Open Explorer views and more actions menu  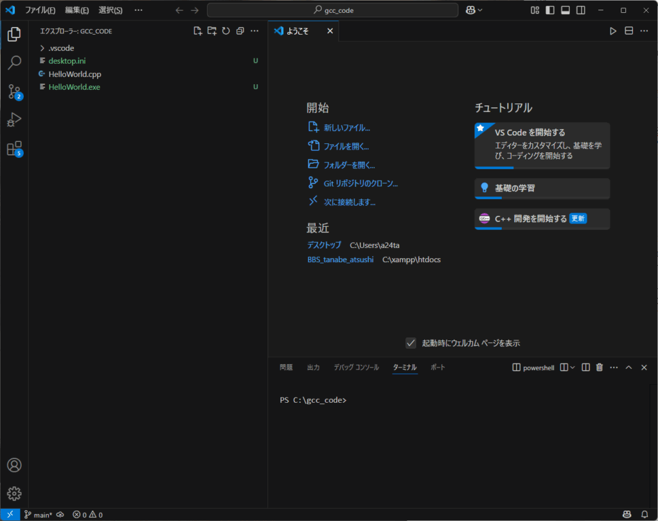[254, 31]
